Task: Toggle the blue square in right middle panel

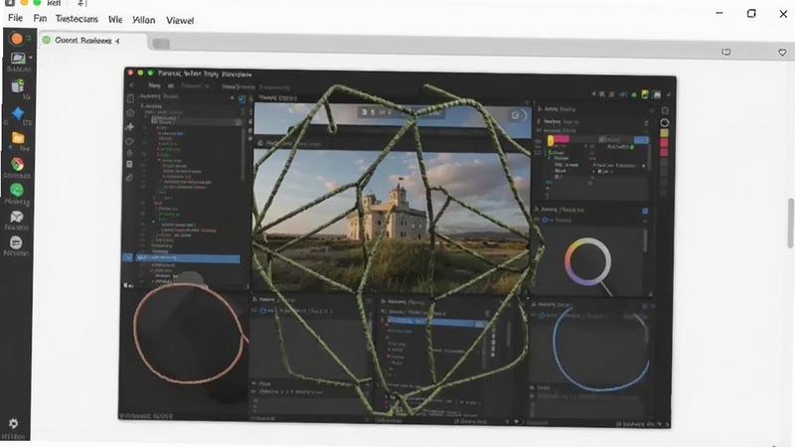Action: coord(645,211)
